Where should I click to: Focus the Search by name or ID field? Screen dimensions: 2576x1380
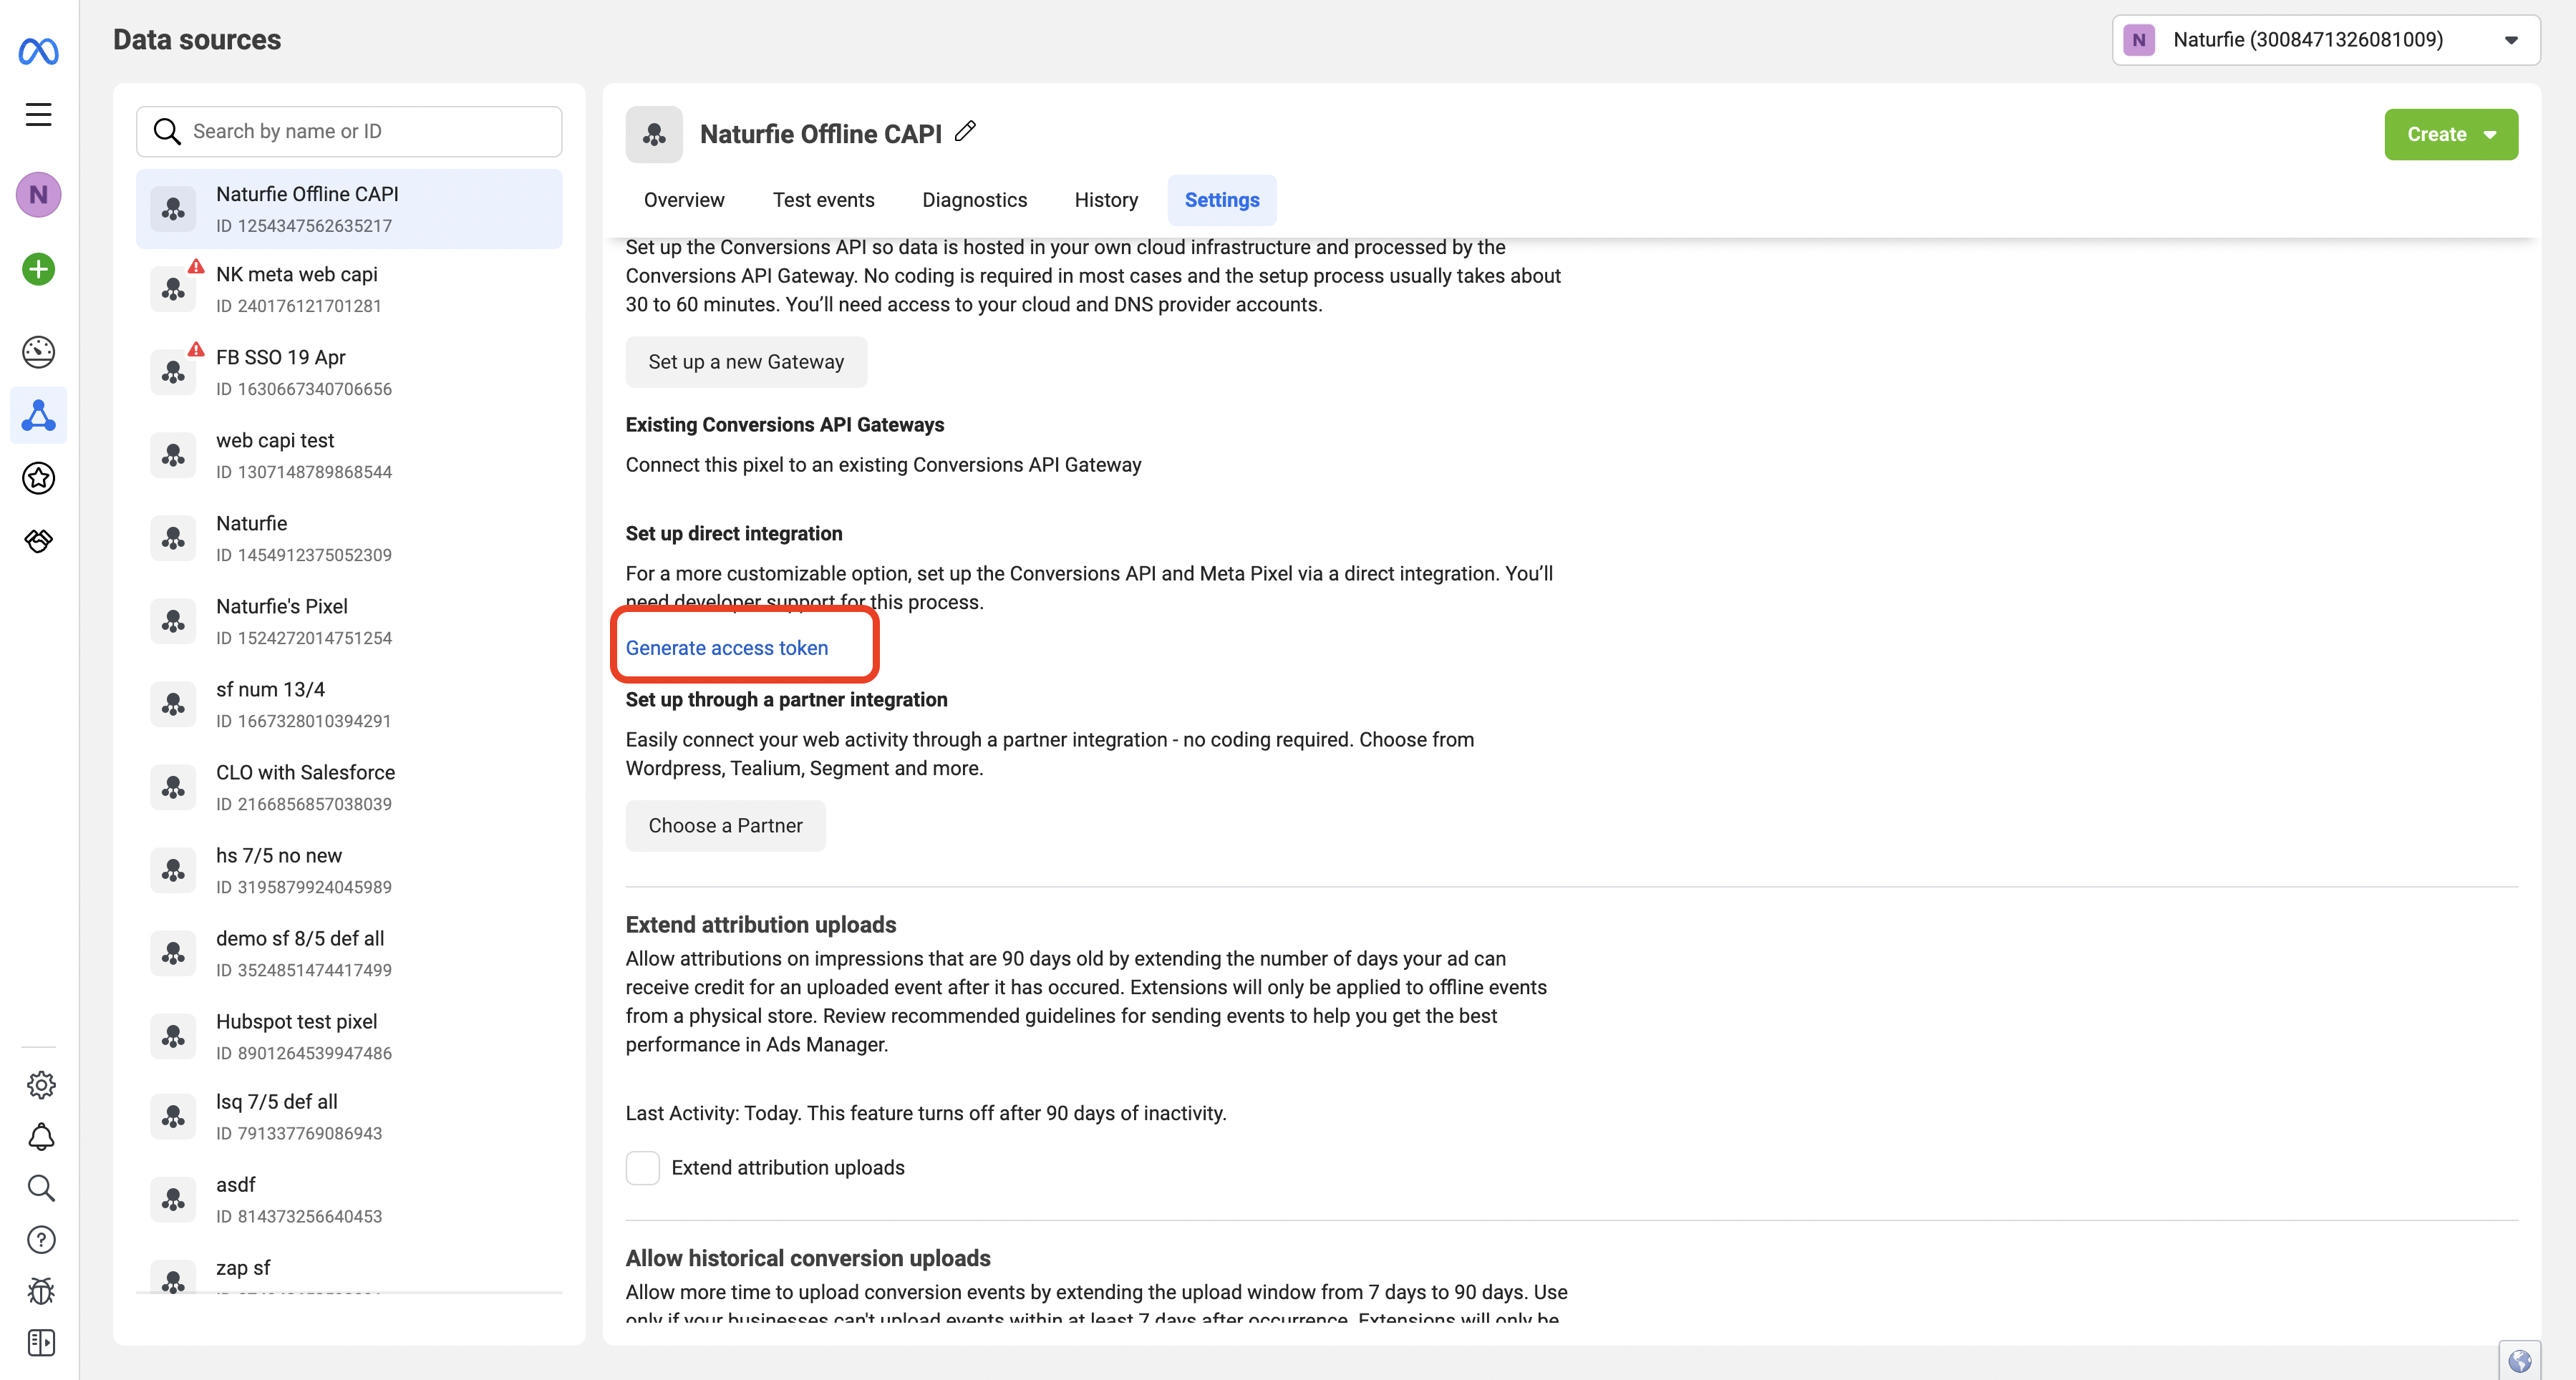[349, 131]
